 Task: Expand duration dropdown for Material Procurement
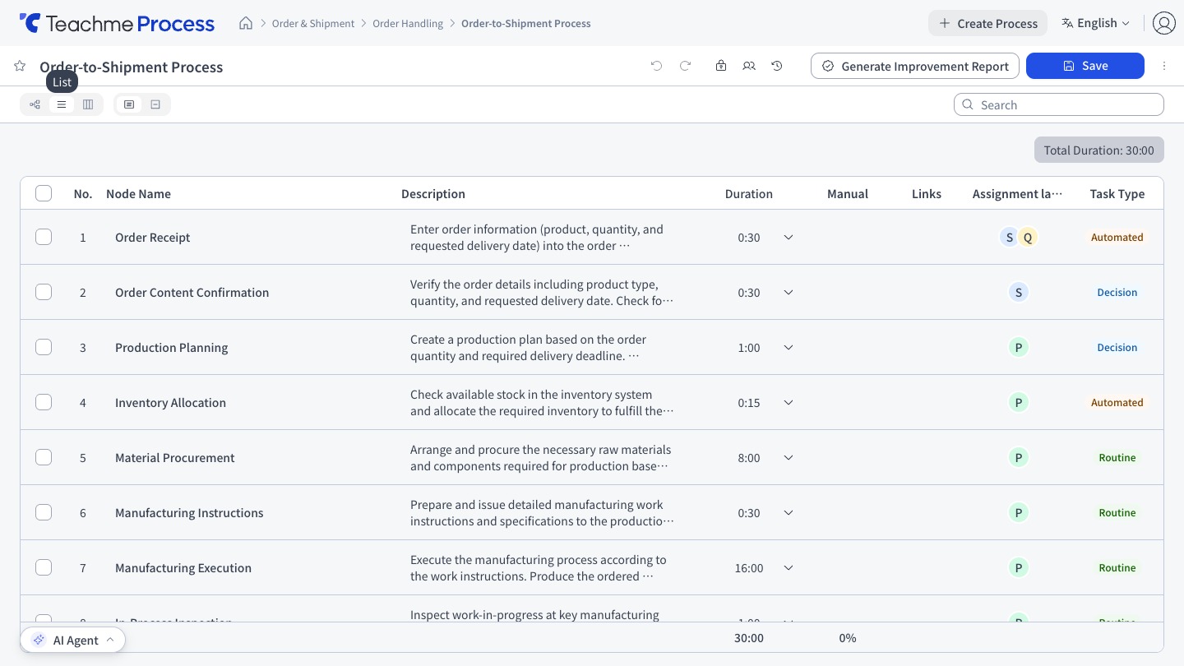tap(789, 458)
